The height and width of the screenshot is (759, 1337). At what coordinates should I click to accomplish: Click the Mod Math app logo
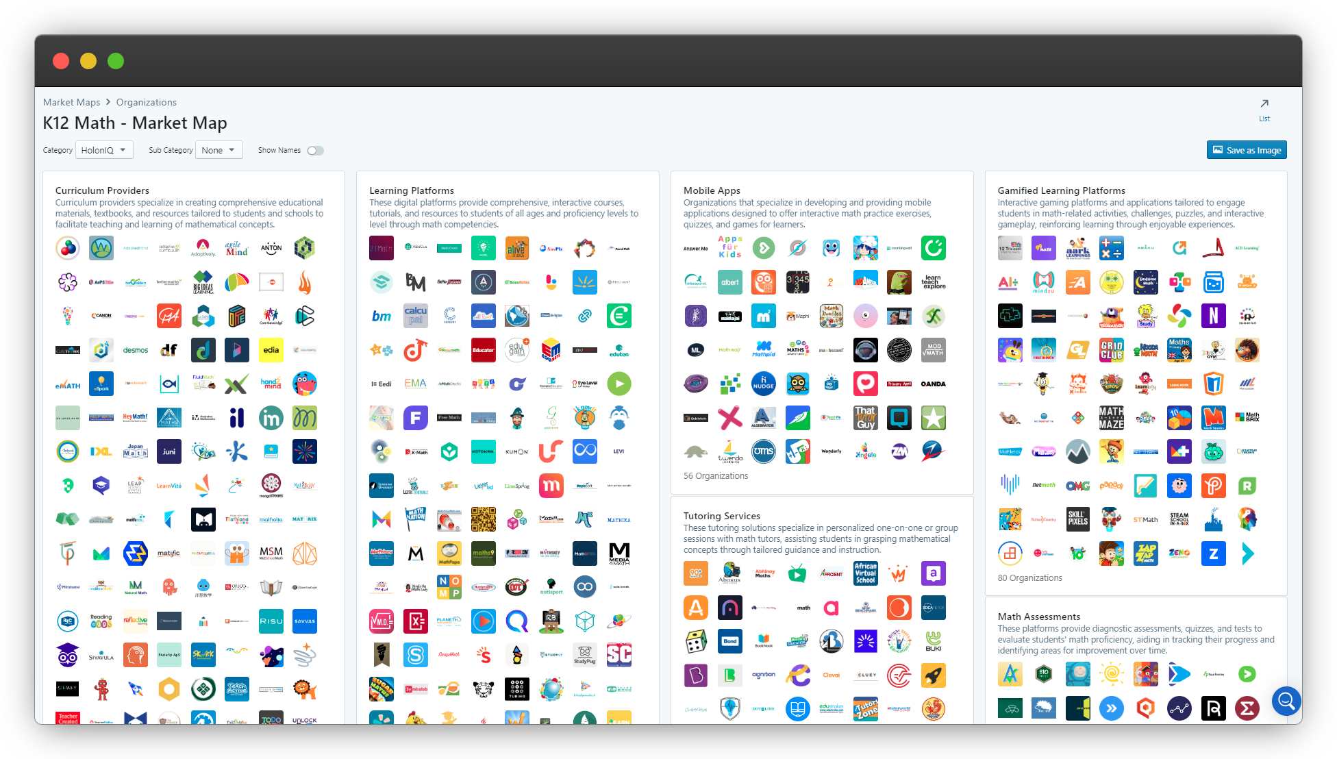coord(933,350)
